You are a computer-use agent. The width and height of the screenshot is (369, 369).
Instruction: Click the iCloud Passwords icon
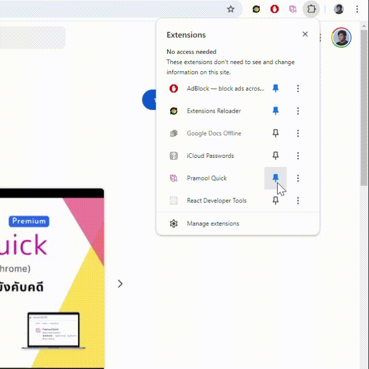click(174, 156)
